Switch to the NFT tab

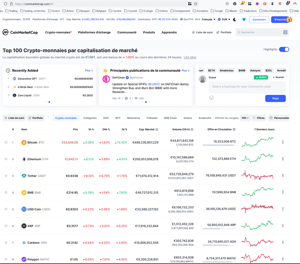pyautogui.click(x=118, y=118)
